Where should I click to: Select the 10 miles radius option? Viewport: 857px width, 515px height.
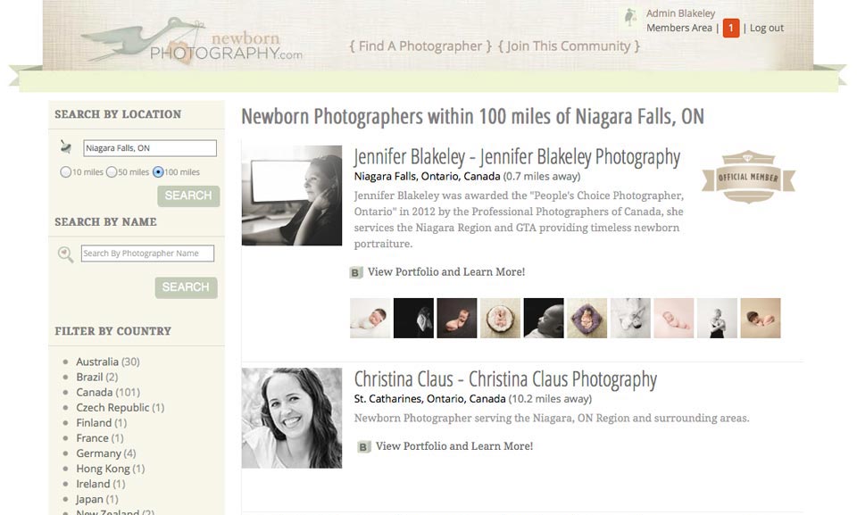(65, 172)
